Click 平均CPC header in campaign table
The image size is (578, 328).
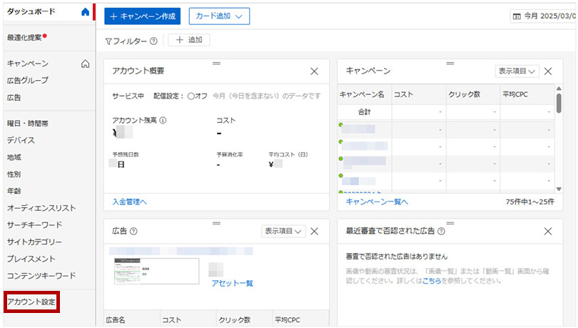(515, 95)
